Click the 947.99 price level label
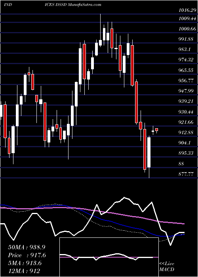The image size is (198, 277). pyautogui.click(x=186, y=91)
